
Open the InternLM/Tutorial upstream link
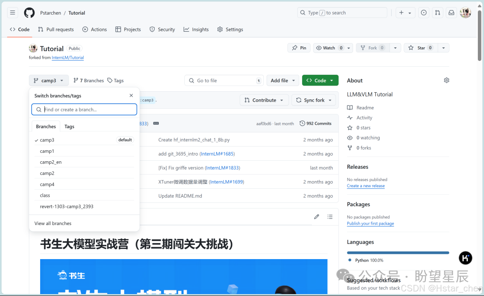pos(68,57)
